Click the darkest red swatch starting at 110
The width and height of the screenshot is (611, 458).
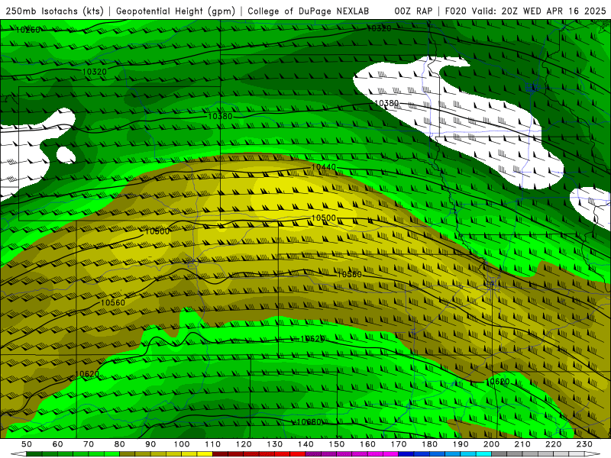(221, 454)
